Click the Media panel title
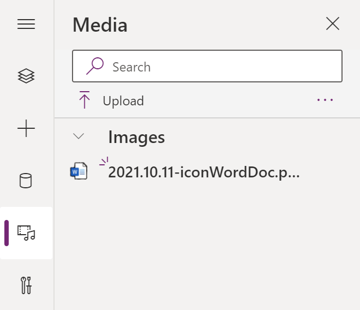Image resolution: width=360 pixels, height=310 pixels. point(100,25)
